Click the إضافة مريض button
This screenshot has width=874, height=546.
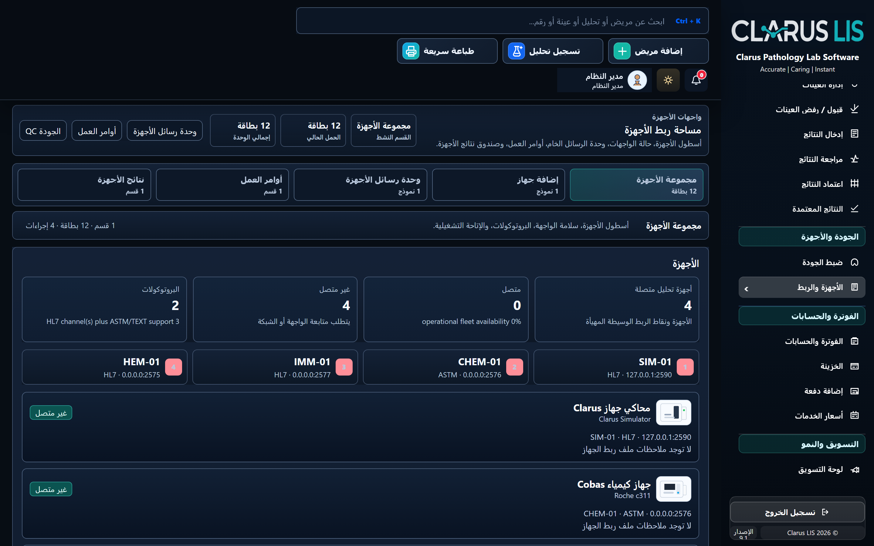click(658, 51)
